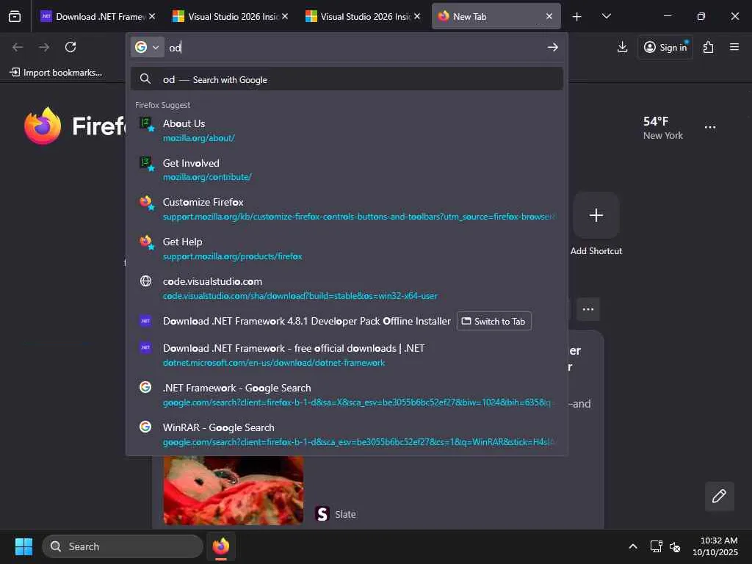Go forward using the forward arrow

point(44,47)
